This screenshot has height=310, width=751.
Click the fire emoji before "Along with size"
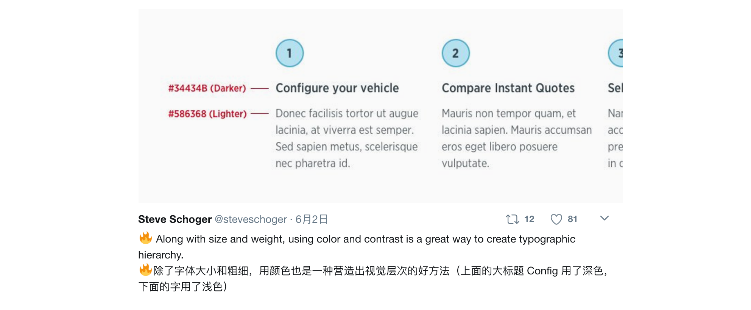[x=146, y=238]
